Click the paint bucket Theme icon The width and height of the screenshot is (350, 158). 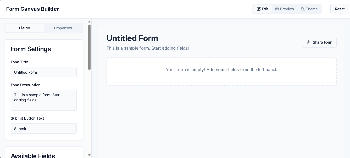coord(303,9)
